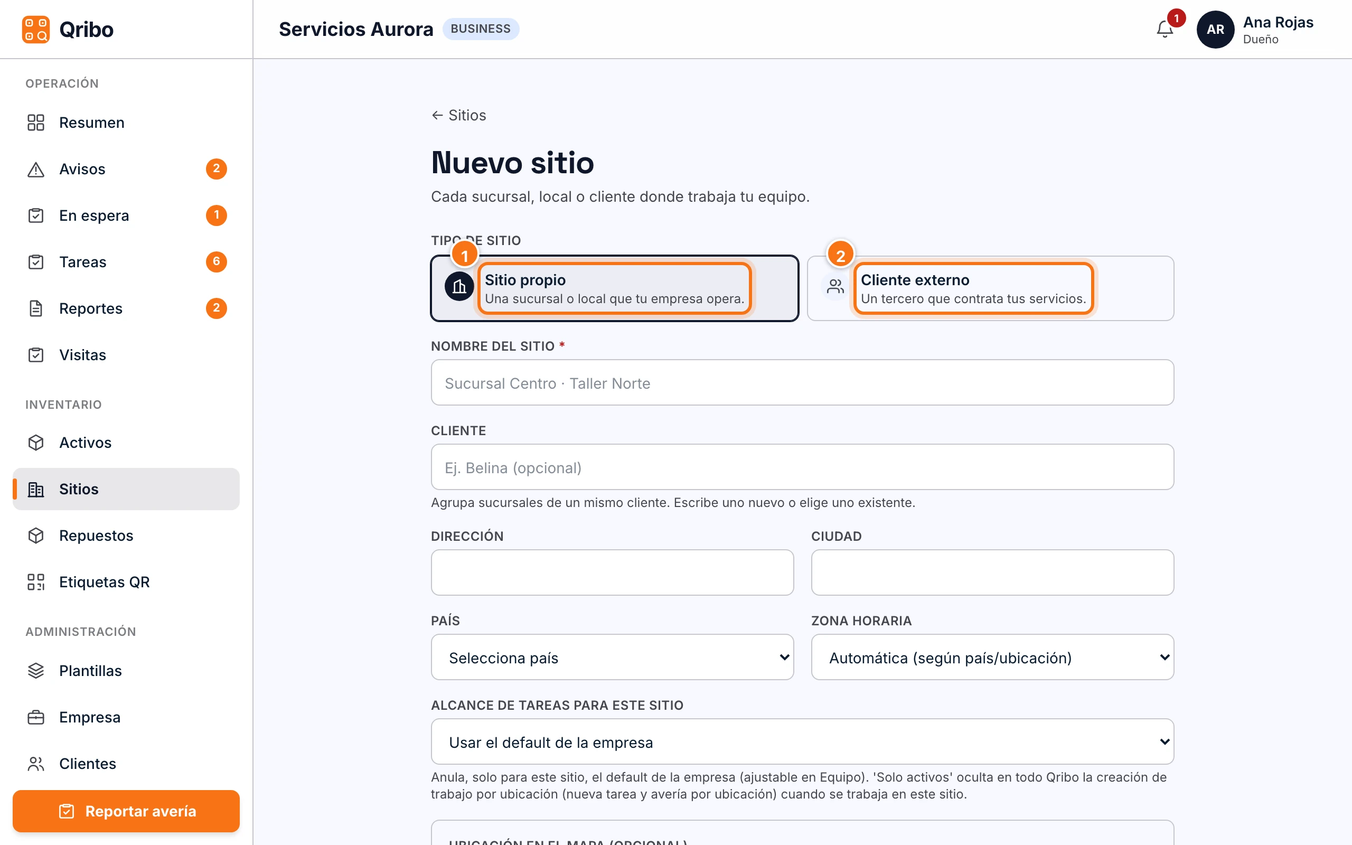Expand the Alcance de tareas dropdown
This screenshot has width=1352, height=845.
point(802,741)
